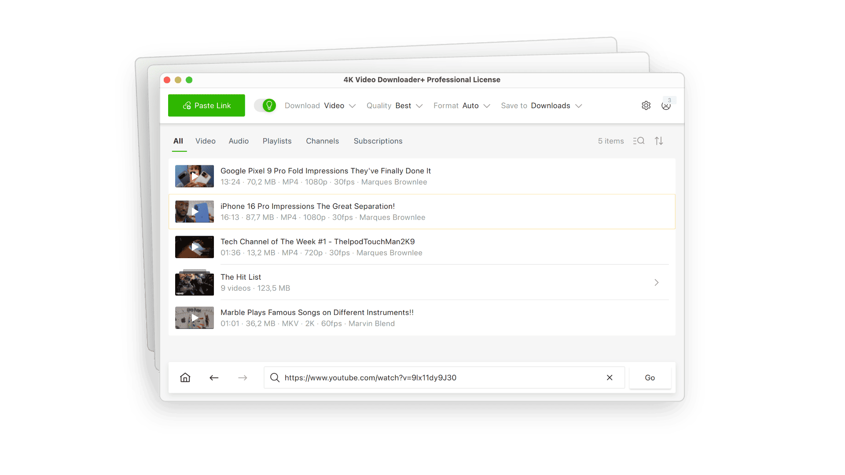Open the Settings gear icon
845x475 pixels.
pos(646,106)
